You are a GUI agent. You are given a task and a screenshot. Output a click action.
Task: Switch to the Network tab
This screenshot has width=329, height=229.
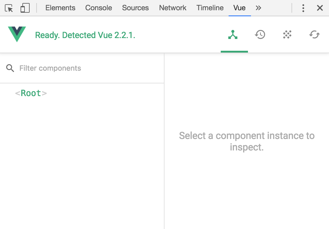(x=173, y=8)
